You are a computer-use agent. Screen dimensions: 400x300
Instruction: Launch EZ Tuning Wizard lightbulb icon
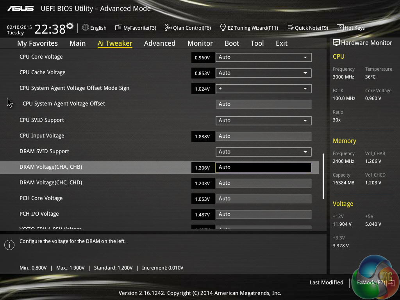click(x=223, y=28)
